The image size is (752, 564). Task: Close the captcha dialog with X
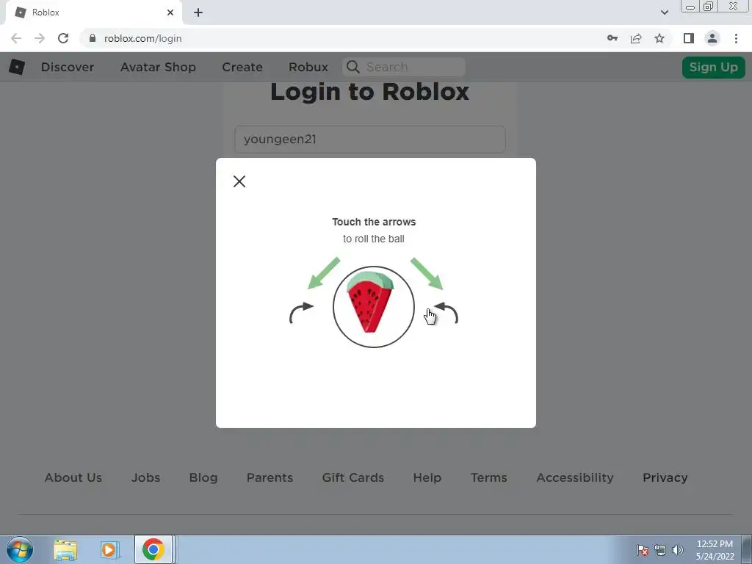[x=239, y=181]
